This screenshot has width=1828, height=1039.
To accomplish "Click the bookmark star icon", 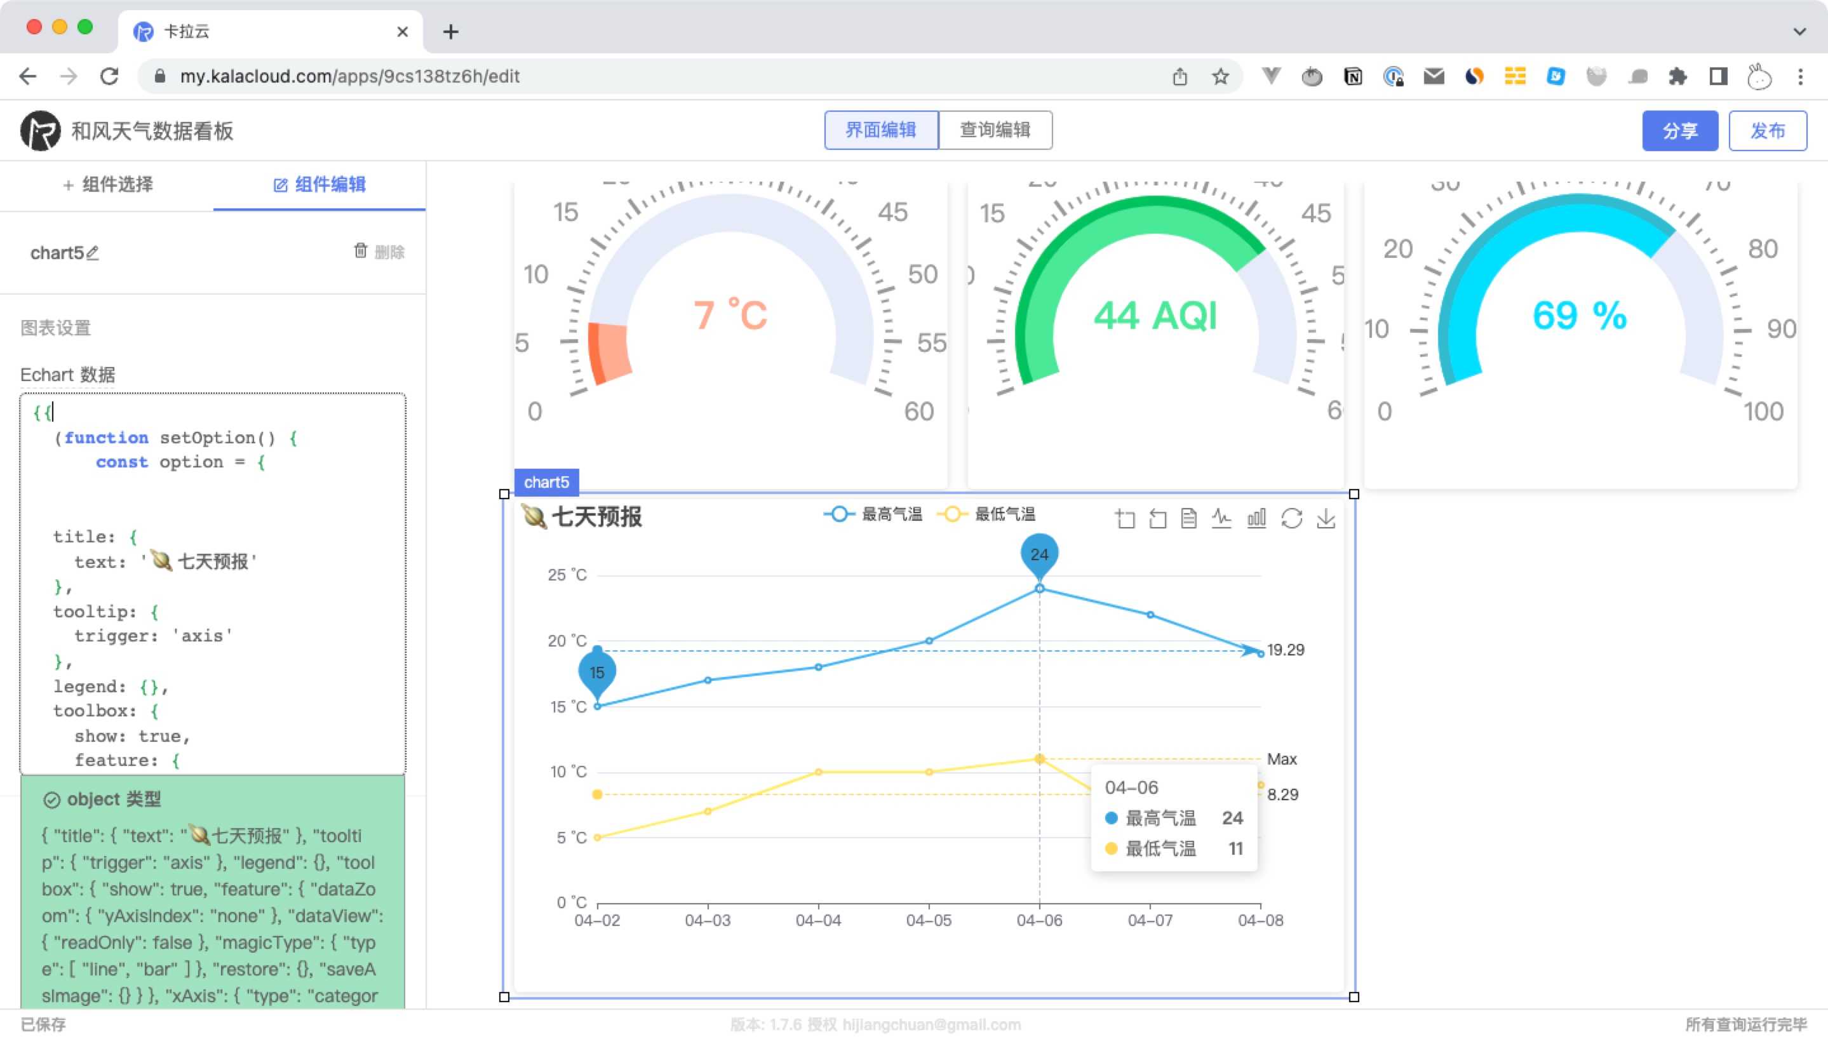I will 1221,76.
